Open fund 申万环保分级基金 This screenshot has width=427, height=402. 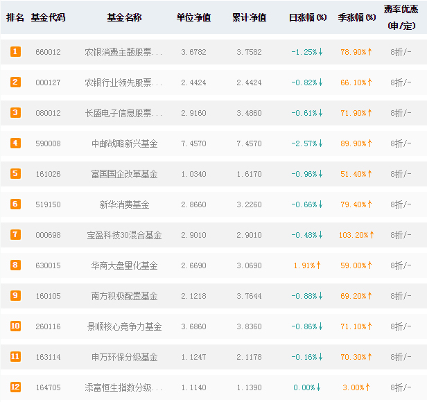(125, 357)
